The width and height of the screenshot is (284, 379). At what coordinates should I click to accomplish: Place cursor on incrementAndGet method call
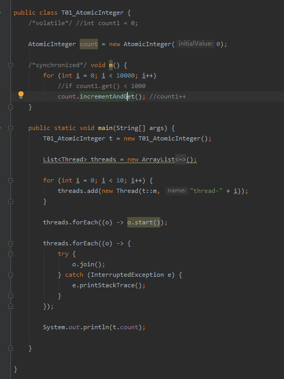click(x=107, y=96)
